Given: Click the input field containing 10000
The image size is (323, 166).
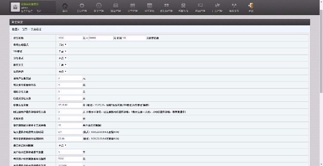Looking at the screenshot, I should click(x=101, y=38).
